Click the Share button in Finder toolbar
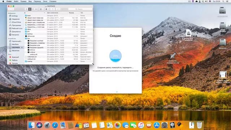This screenshot has height=130, width=231. click(53, 9)
